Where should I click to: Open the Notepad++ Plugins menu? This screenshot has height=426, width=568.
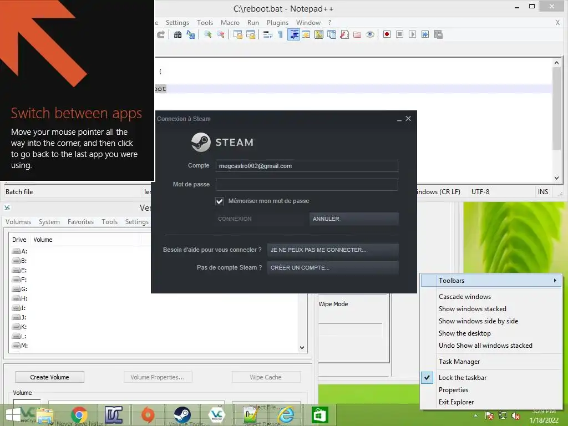point(277,22)
